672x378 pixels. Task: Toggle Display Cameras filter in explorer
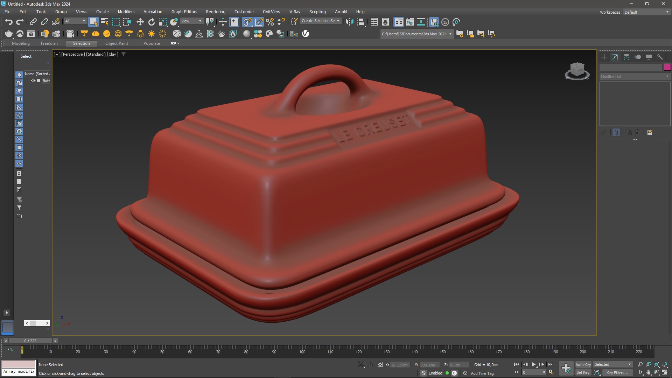tap(19, 99)
